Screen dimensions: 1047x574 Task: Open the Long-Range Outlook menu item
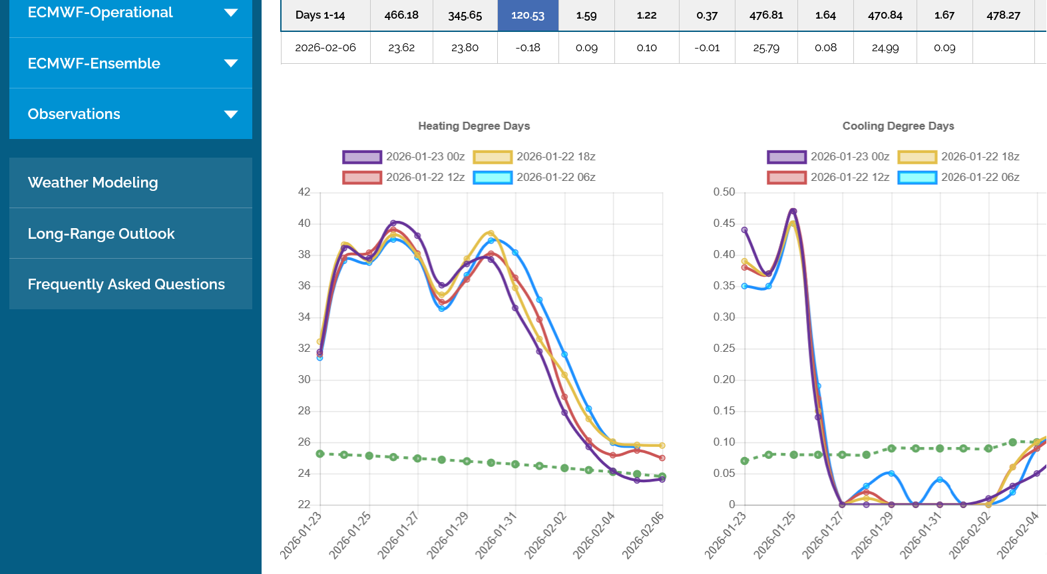click(101, 233)
